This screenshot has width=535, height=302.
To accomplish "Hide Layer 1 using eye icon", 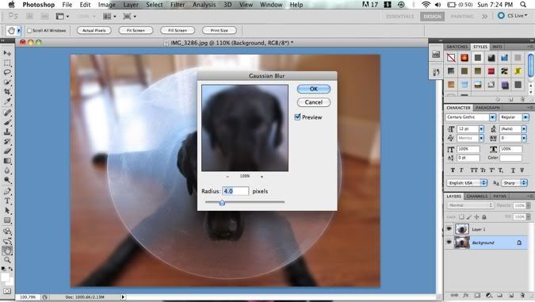I will (x=449, y=229).
